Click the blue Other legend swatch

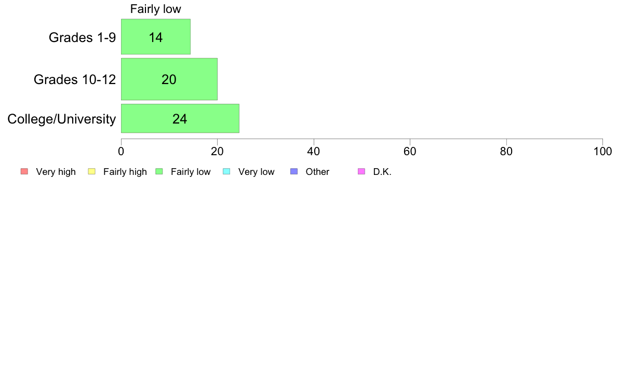click(294, 171)
